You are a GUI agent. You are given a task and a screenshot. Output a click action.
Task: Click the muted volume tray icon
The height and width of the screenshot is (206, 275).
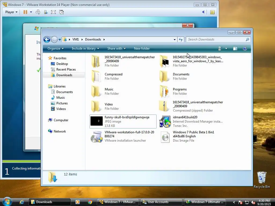pos(253,202)
